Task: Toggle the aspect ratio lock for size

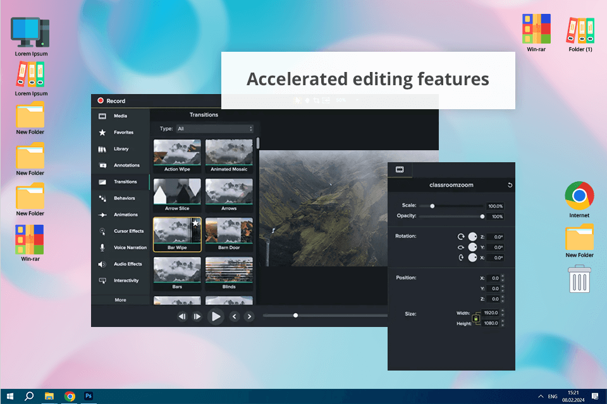Action: (475, 318)
